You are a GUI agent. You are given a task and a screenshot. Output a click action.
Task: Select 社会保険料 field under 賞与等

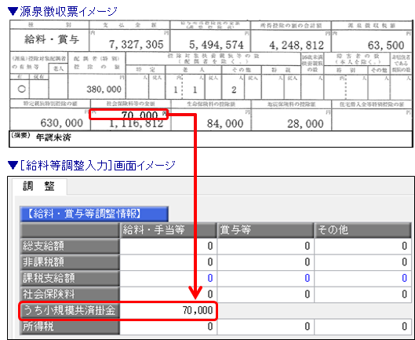click(265, 294)
